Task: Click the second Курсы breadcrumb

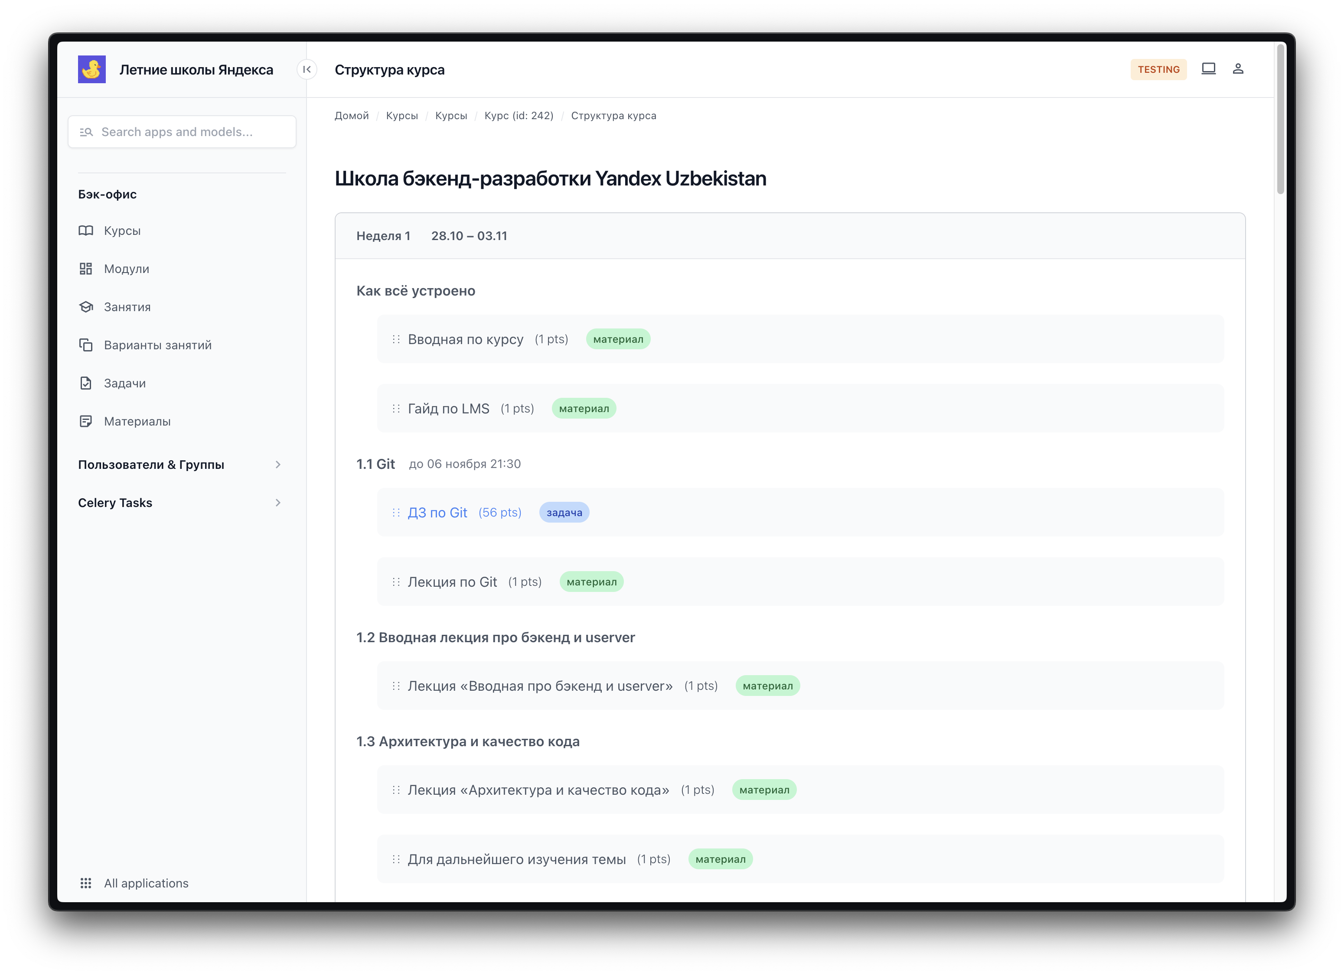Action: pos(451,116)
